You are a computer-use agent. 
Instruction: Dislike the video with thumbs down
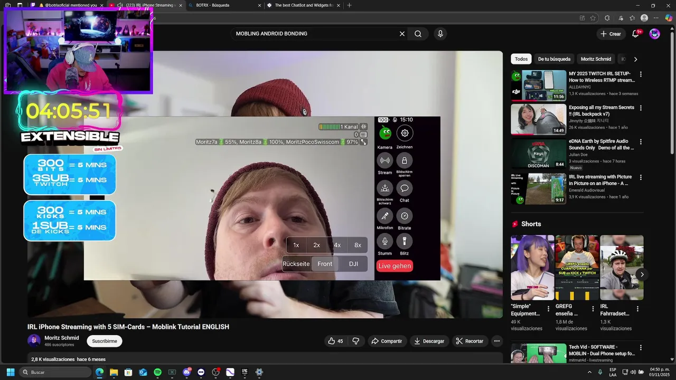(356, 341)
